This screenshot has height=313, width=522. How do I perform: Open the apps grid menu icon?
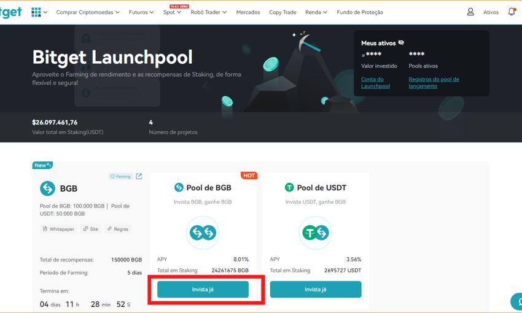click(36, 12)
